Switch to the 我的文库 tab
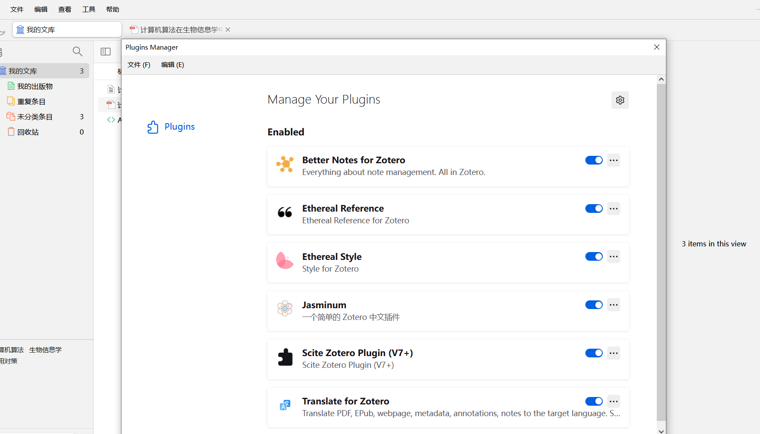Image resolution: width=760 pixels, height=434 pixels. pyautogui.click(x=67, y=30)
